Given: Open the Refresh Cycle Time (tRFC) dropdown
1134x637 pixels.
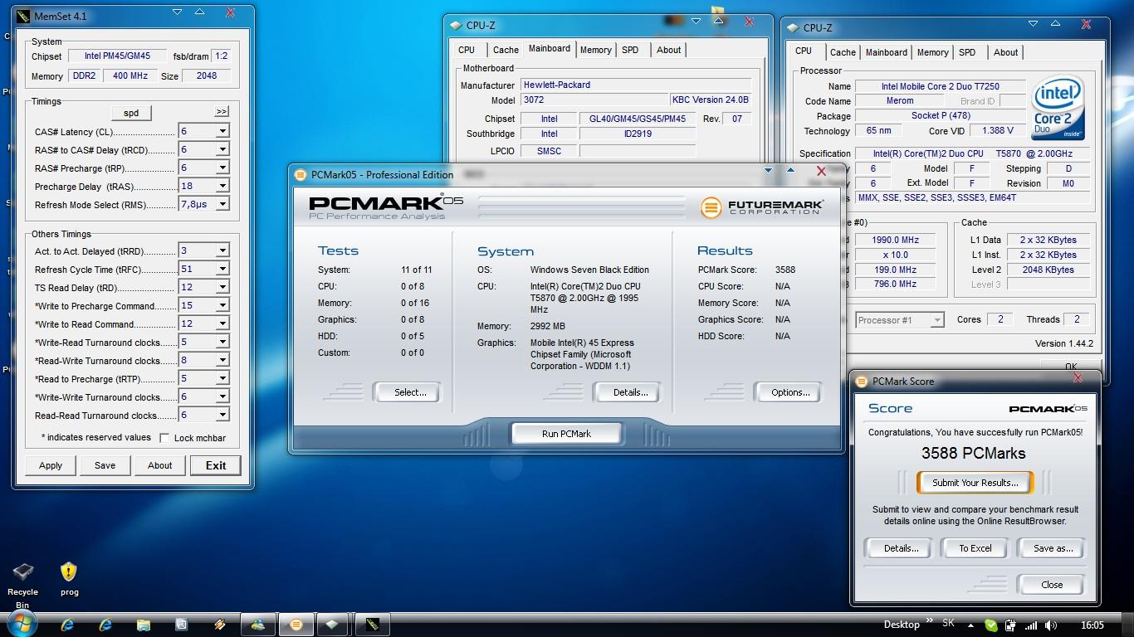Looking at the screenshot, I should point(222,269).
